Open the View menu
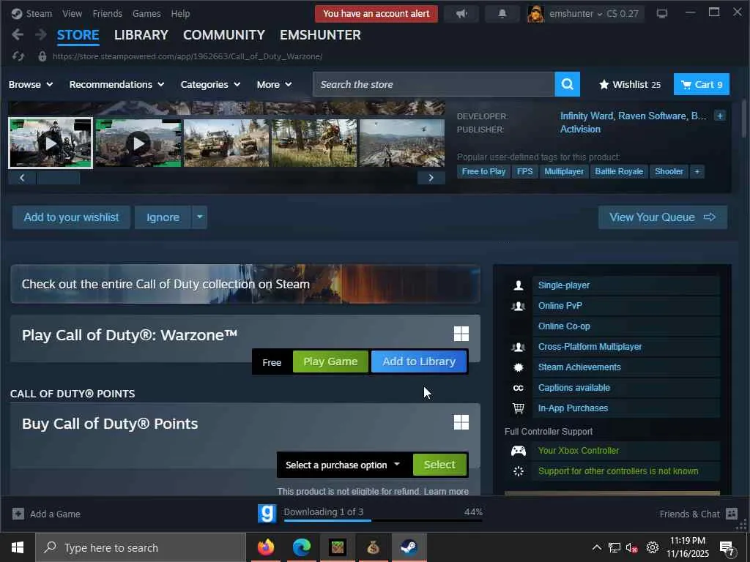750x562 pixels. [72, 14]
